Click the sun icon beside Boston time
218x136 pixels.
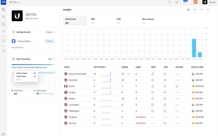[193, 98]
